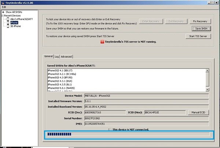Click the Device Model field
The image size is (220, 148).
[x=147, y=96]
